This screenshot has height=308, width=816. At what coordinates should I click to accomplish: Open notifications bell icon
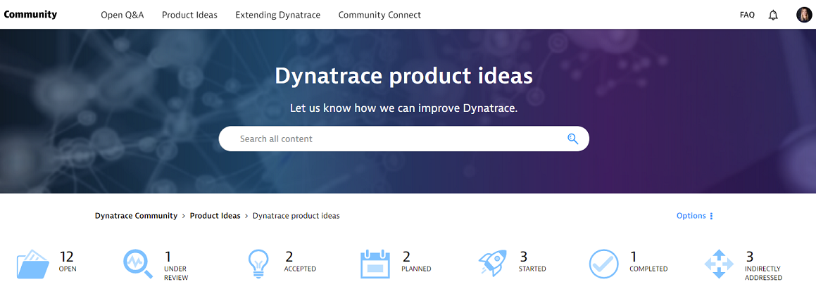773,15
